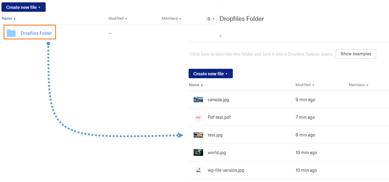Expand the left Modified column dropdown
Image resolution: width=389 pixels, height=182 pixels.
pyautogui.click(x=118, y=19)
